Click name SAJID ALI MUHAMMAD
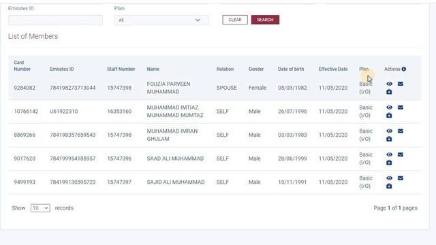This screenshot has height=245, width=436. pos(176,182)
